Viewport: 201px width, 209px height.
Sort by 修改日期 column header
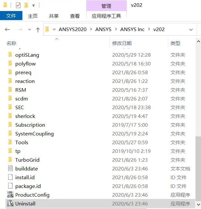[122, 43]
